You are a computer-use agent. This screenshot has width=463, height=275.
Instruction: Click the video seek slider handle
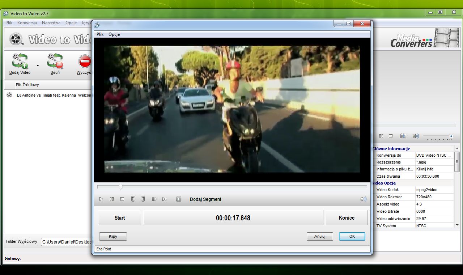pos(120,187)
